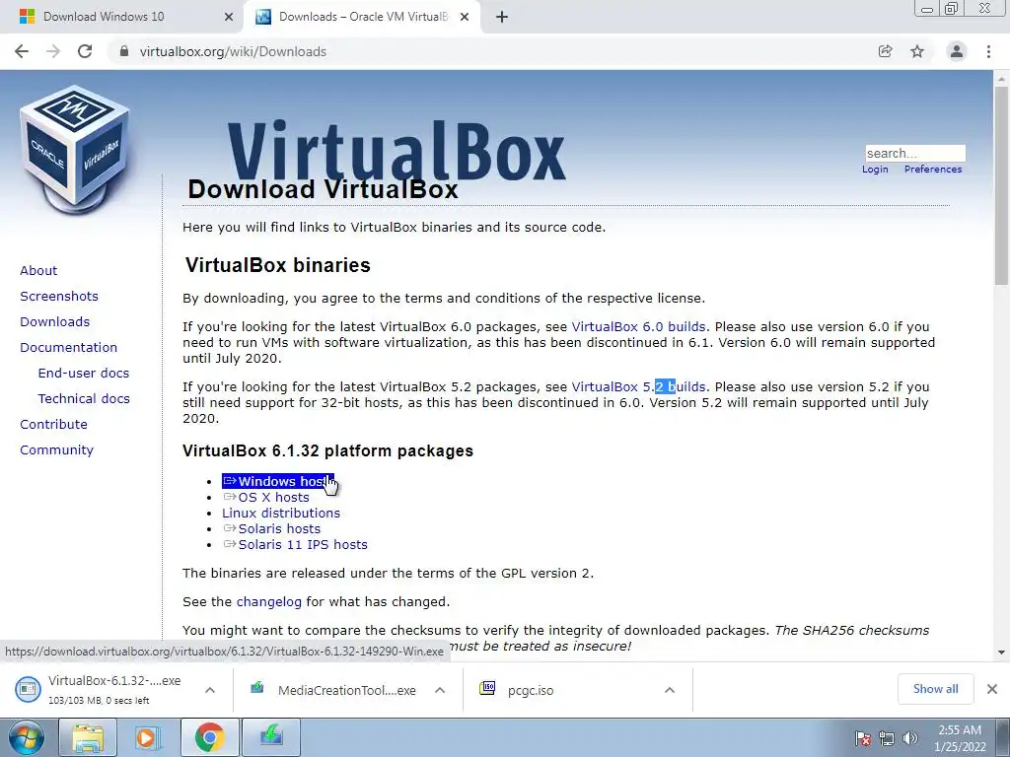
Task: Expand VirtualBox exe download options chevron
Action: pos(210,690)
